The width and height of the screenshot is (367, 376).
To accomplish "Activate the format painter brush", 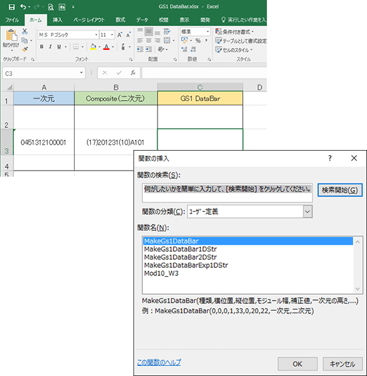I will click(x=25, y=49).
